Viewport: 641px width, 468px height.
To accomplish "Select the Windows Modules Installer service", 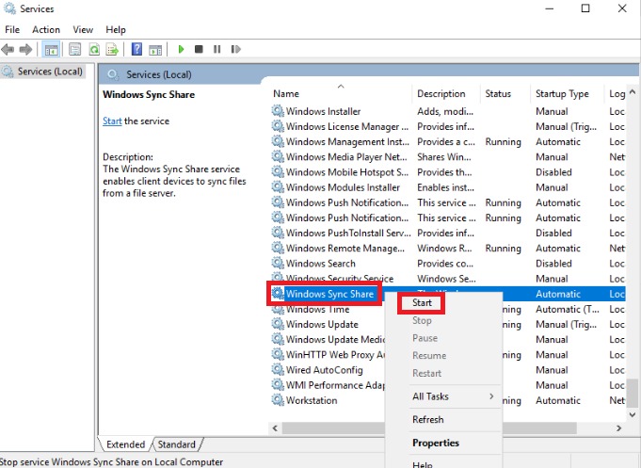I will point(343,187).
